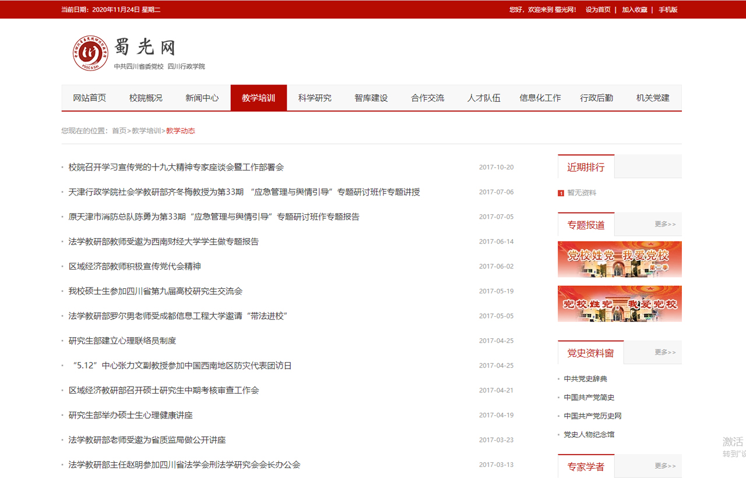Switch to 手机版 from top bar
746x478 pixels.
[x=668, y=9]
